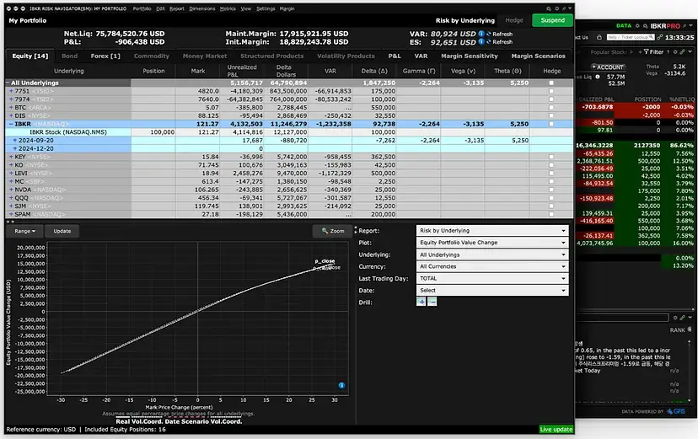This screenshot has width=698, height=439.
Task: Refresh the ES calculation
Action: point(501,42)
